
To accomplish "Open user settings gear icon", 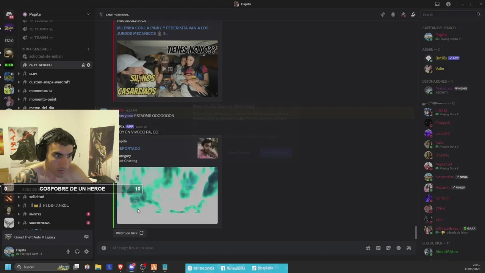I will 86,251.
